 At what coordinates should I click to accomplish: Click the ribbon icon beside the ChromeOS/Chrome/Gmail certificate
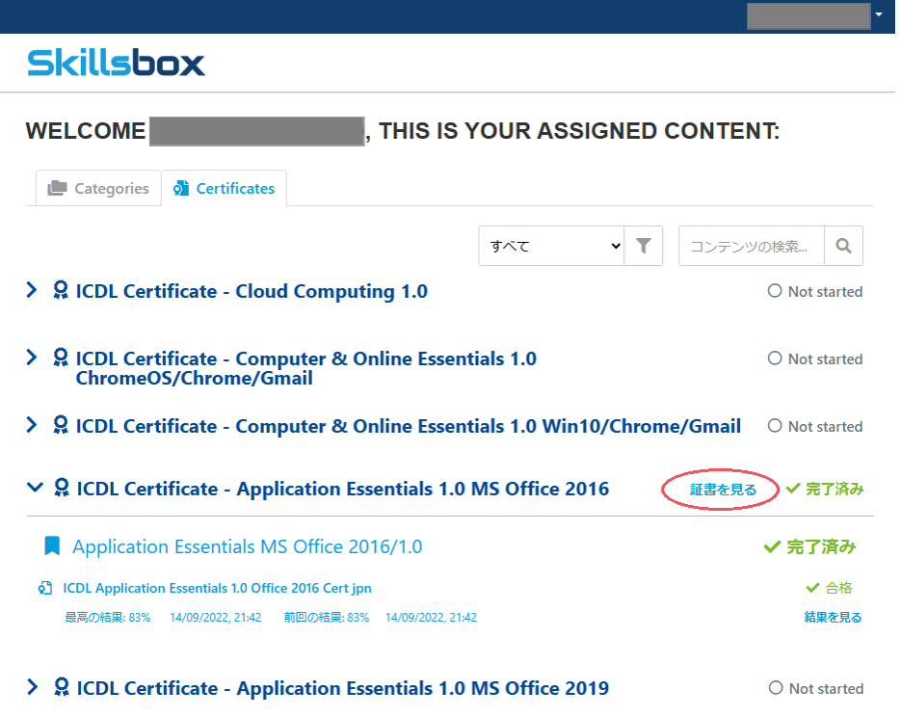tap(61, 358)
